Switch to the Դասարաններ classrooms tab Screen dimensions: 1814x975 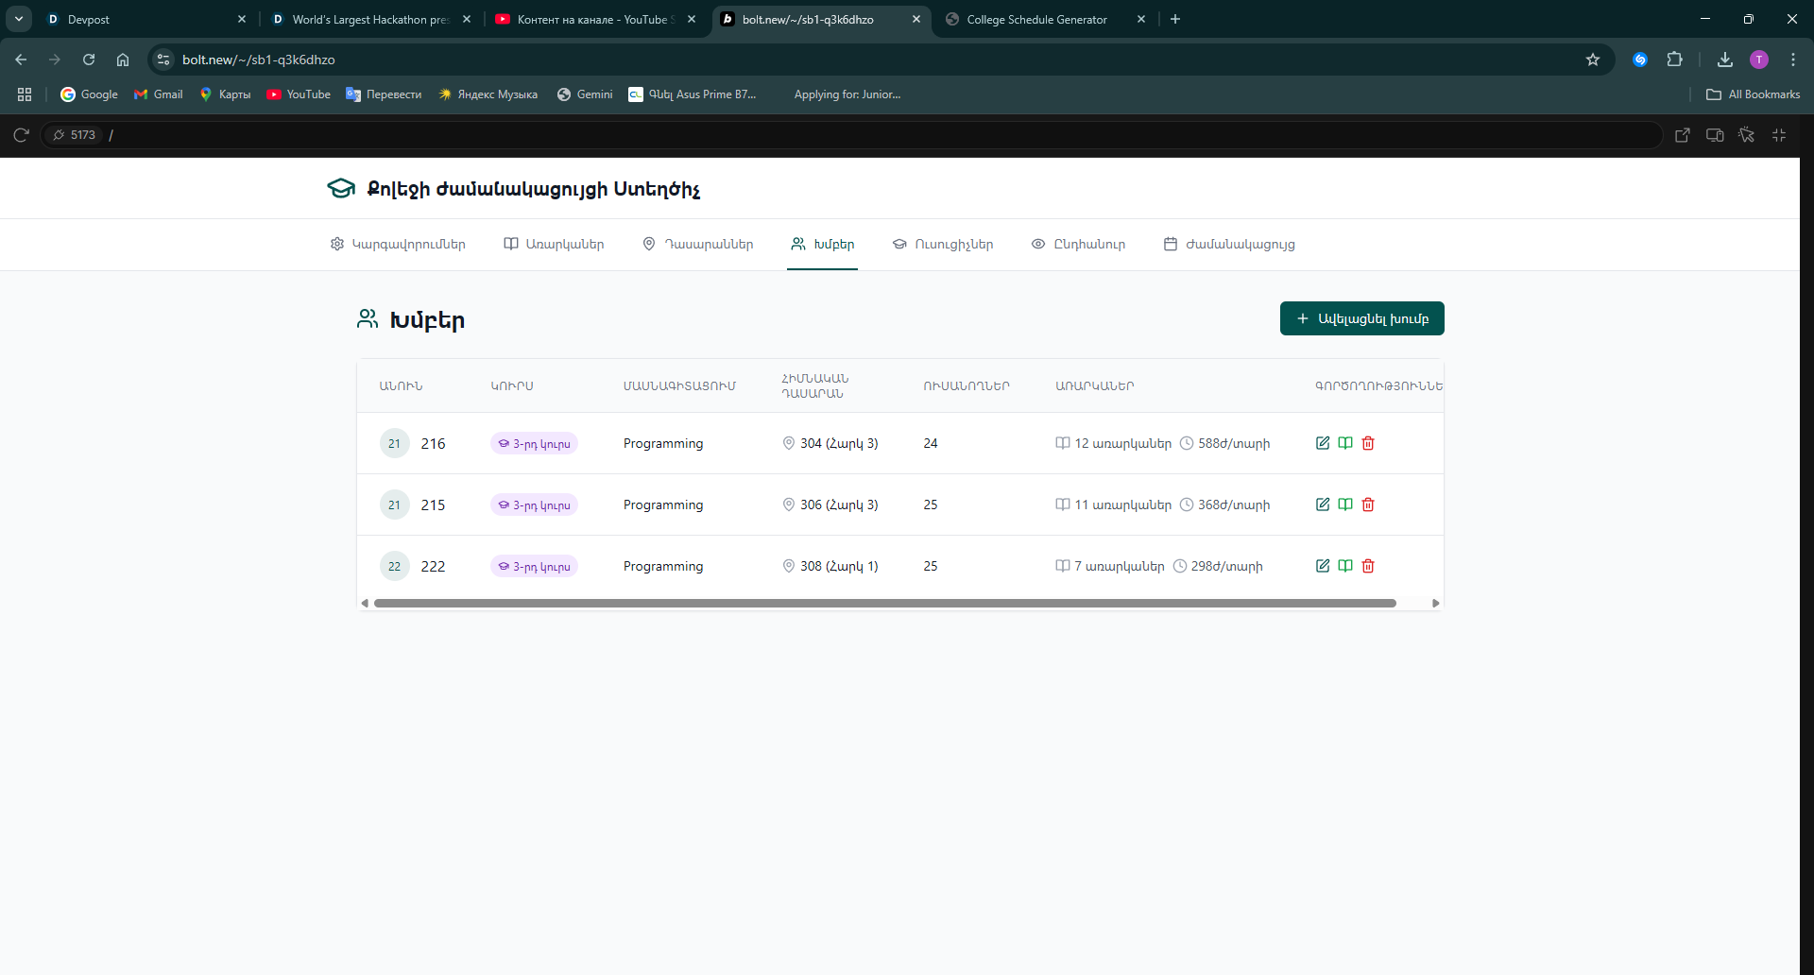(x=698, y=244)
